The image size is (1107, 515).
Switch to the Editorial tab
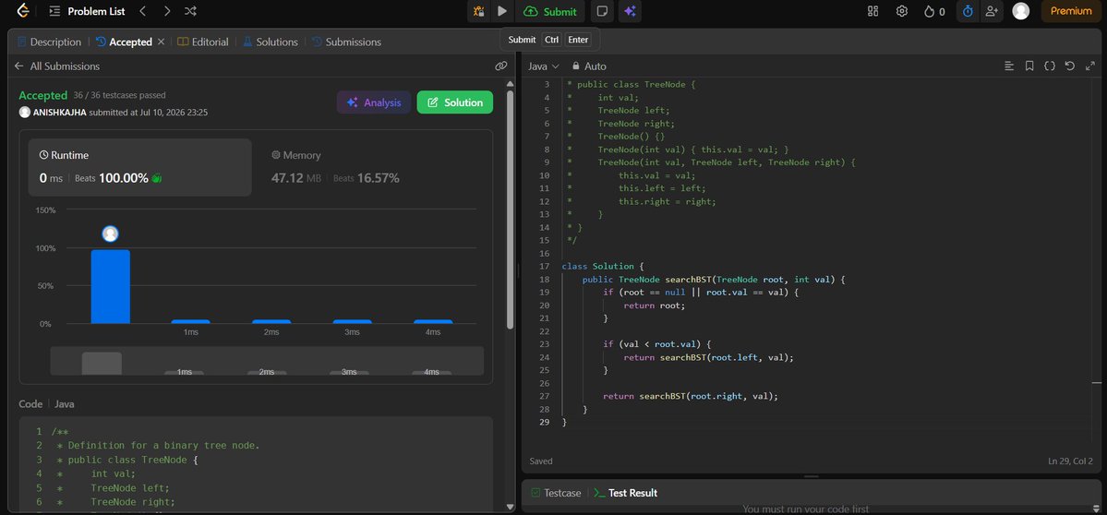click(203, 42)
